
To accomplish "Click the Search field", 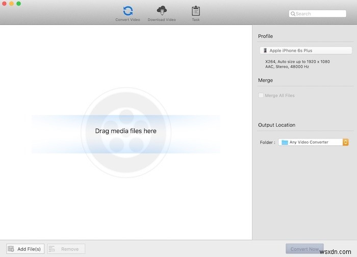I will point(318,14).
